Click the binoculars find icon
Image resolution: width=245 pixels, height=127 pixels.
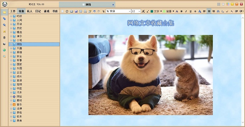pyautogui.click(x=218, y=11)
